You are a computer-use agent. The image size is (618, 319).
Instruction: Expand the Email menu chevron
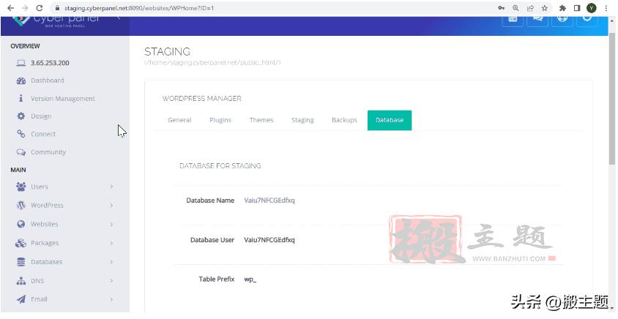coord(111,299)
